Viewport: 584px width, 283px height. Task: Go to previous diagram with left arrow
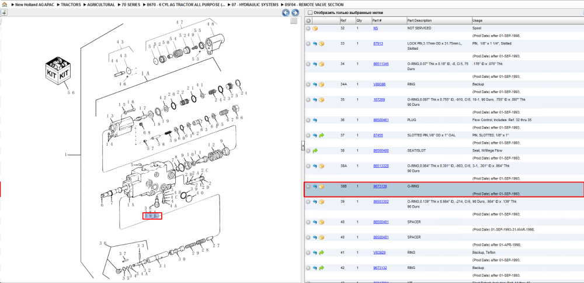point(286,13)
